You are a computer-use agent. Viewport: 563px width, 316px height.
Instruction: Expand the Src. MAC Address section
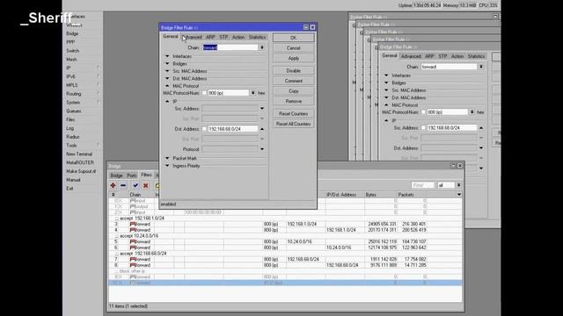[167, 71]
